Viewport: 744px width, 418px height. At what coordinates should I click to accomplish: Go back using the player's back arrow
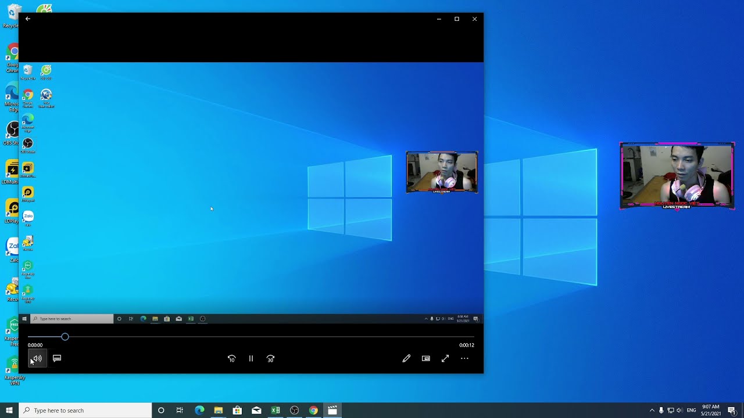(x=28, y=19)
